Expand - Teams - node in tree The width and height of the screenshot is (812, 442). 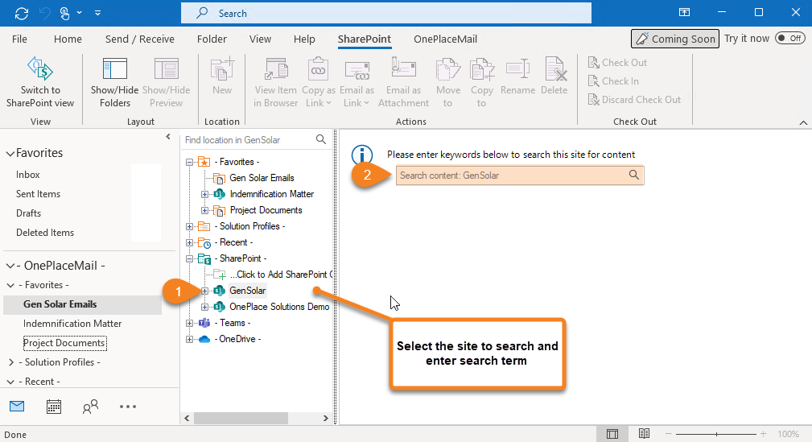(x=190, y=324)
